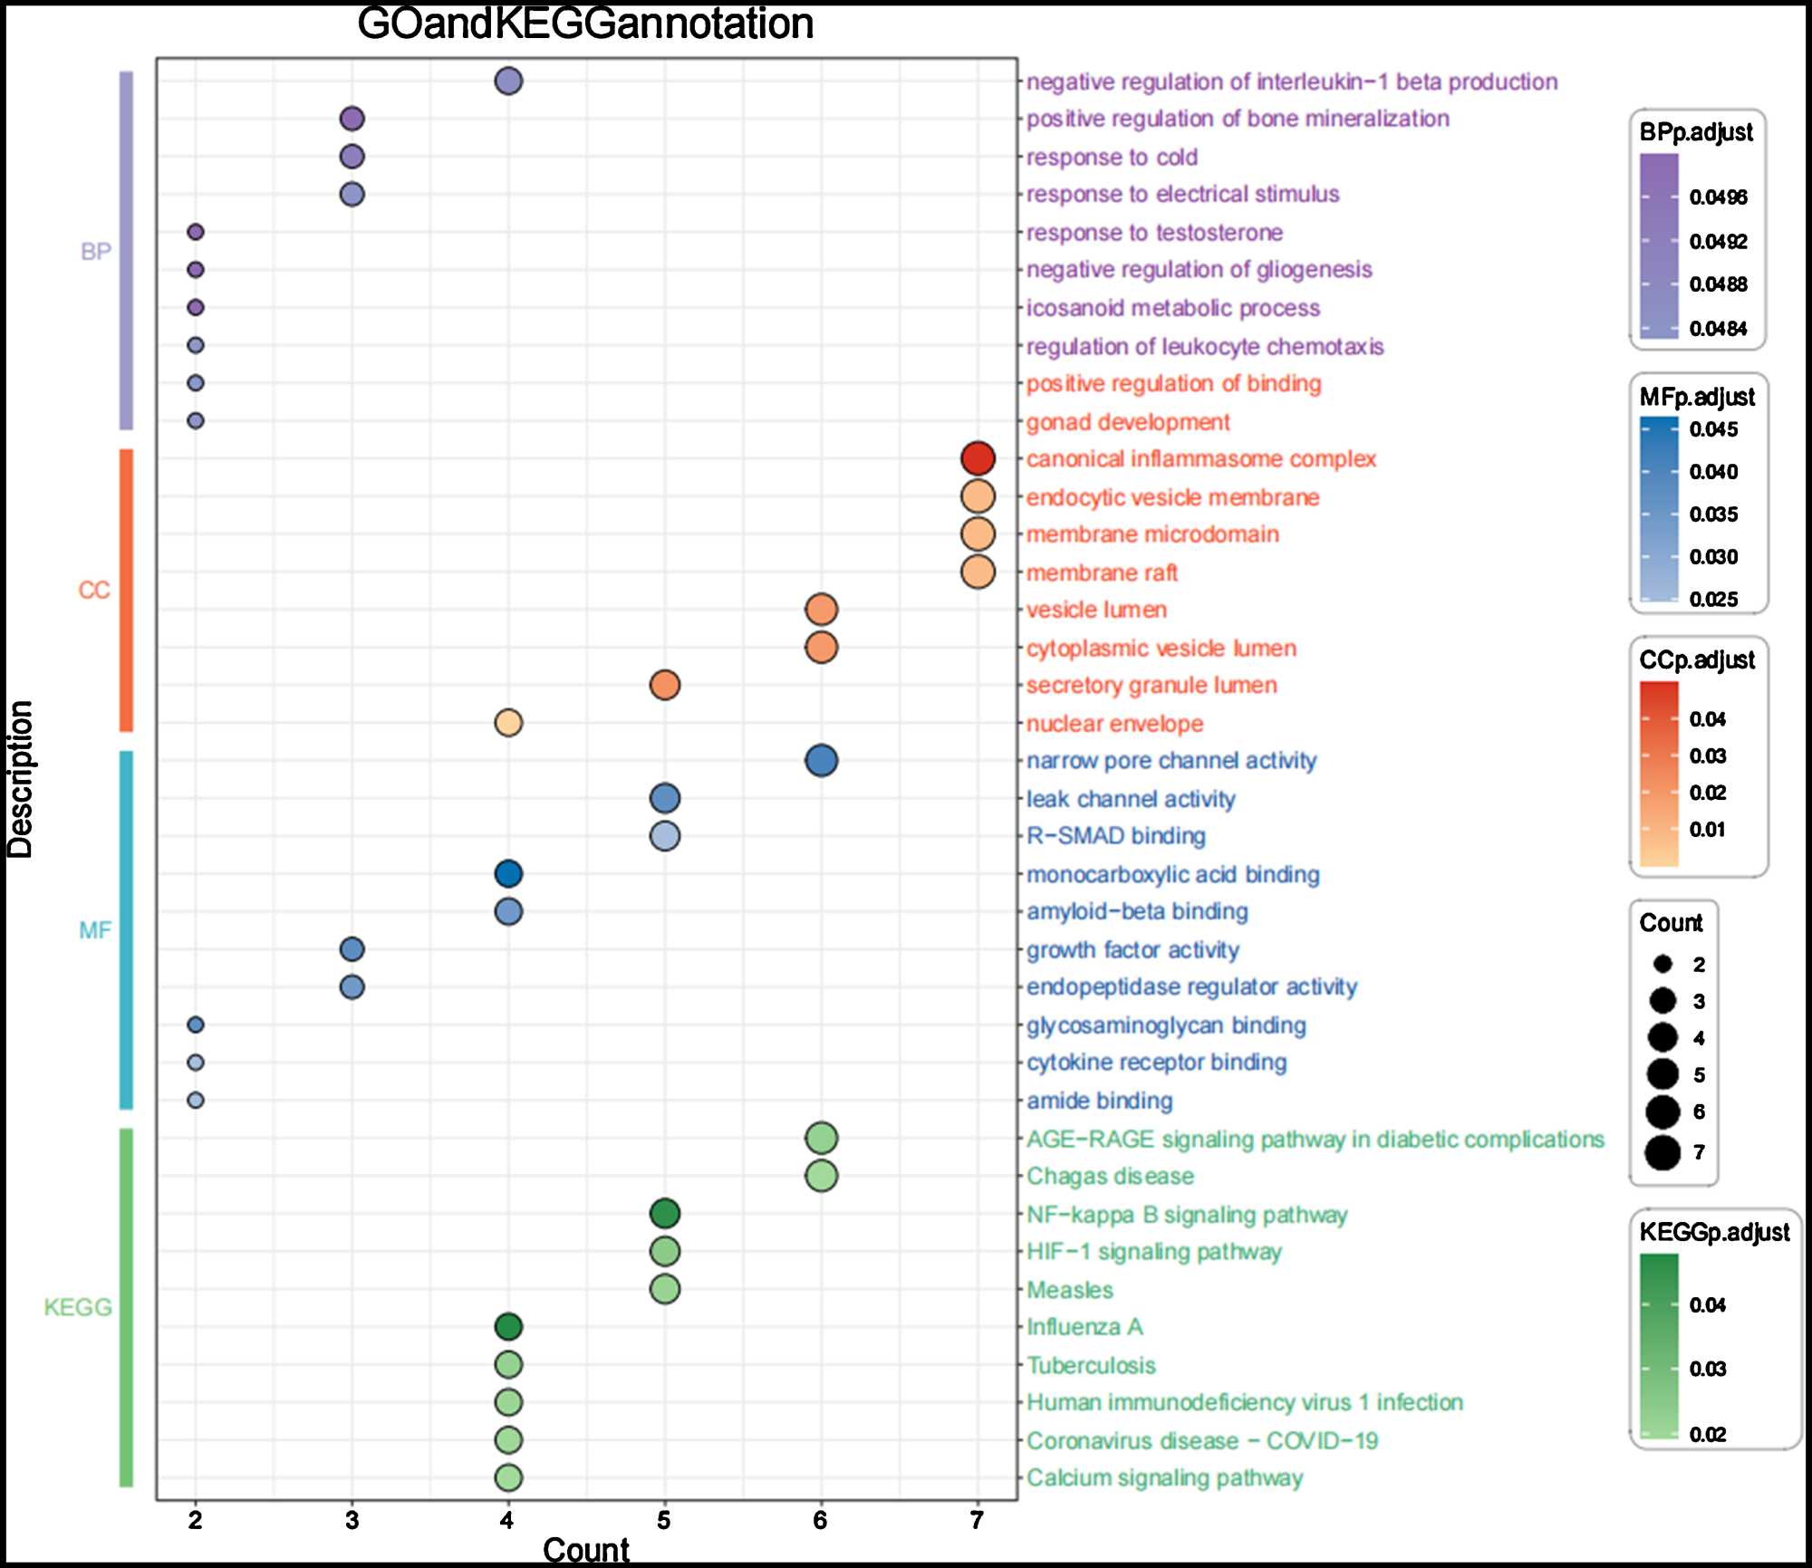
Task: Click the green KEGG category bar
Action: tap(127, 1307)
